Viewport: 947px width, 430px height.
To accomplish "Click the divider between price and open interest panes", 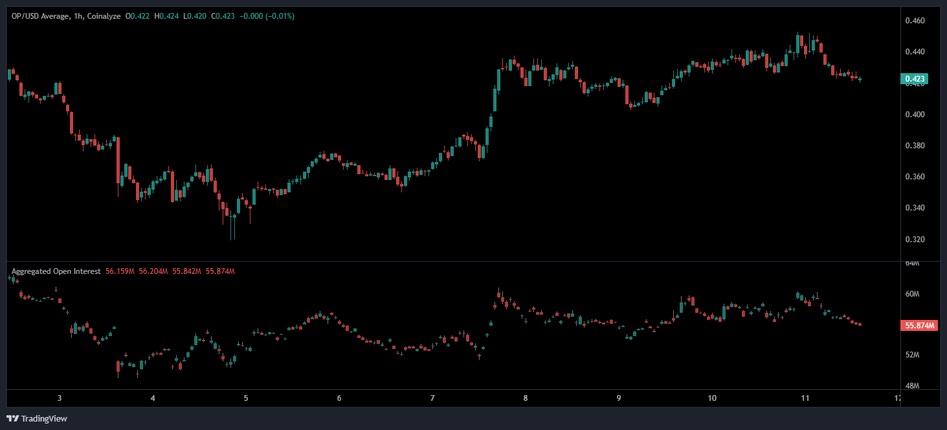I will click(453, 262).
